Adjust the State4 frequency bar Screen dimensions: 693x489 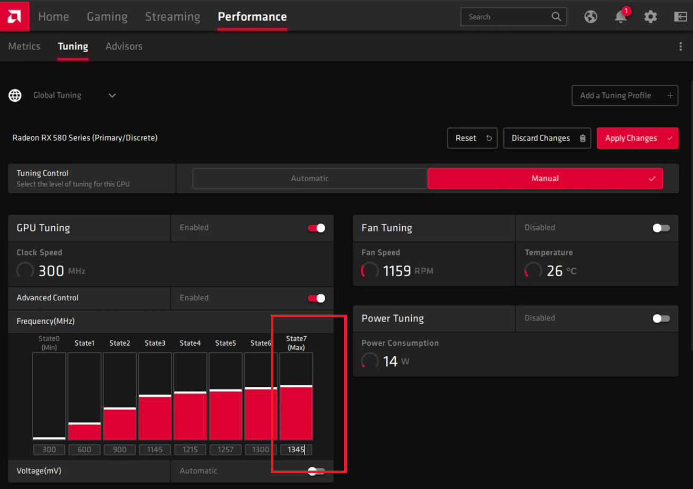(x=190, y=396)
